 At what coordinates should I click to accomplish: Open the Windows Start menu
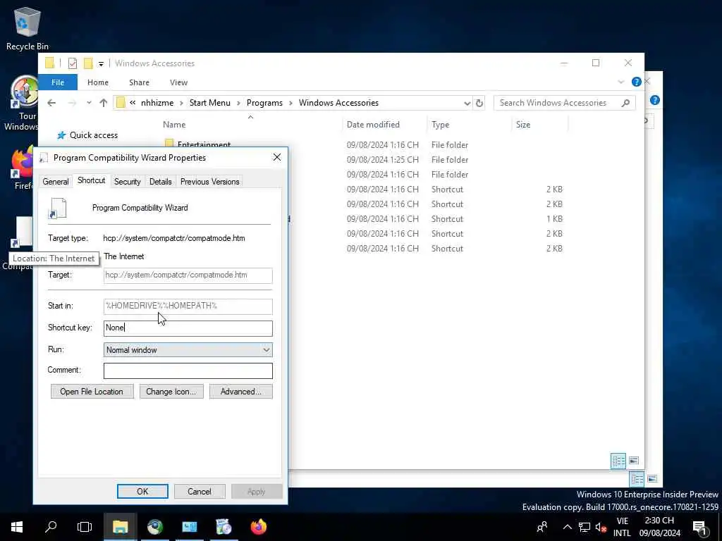[17, 527]
